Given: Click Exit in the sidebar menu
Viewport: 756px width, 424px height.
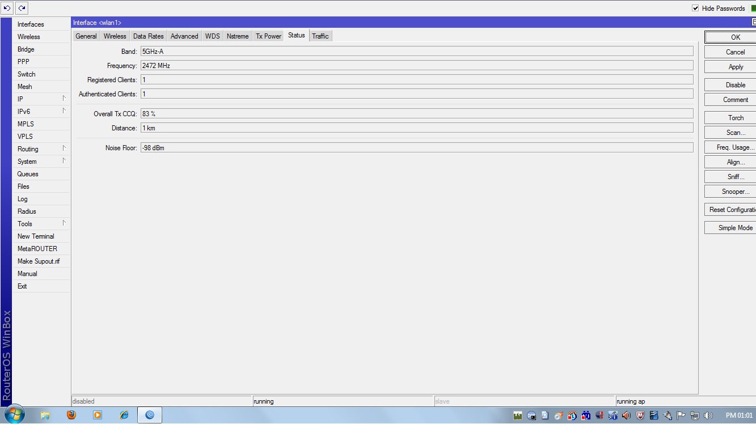Looking at the screenshot, I should (41, 286).
